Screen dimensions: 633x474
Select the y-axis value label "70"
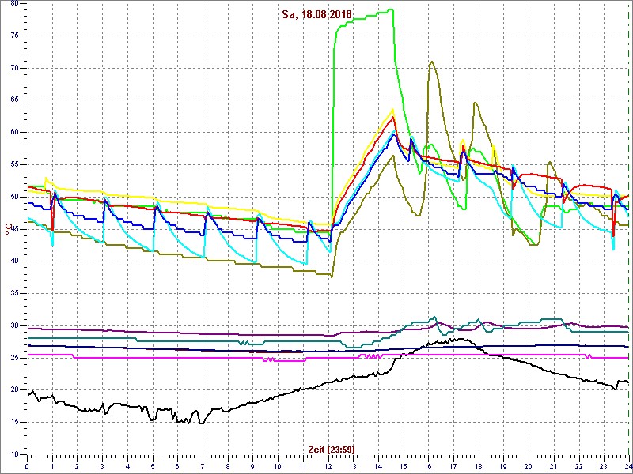(x=14, y=68)
